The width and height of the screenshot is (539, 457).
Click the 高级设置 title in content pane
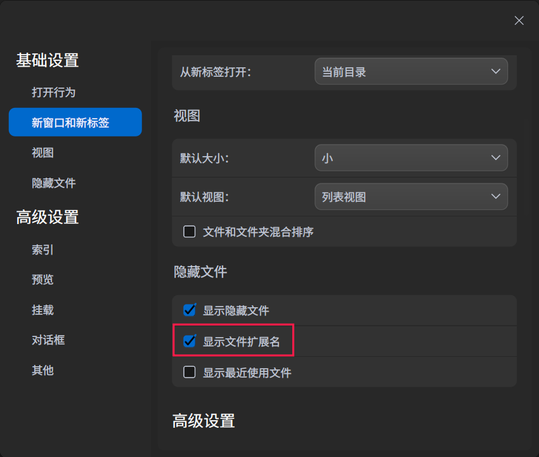204,421
